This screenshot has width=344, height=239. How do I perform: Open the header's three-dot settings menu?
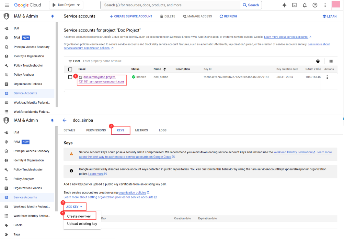click(x=325, y=5)
